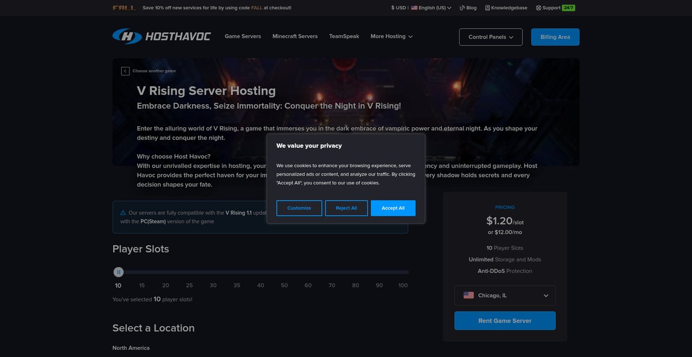The image size is (692, 357).
Task: Click the 24/7 support badge
Action: coord(568,8)
